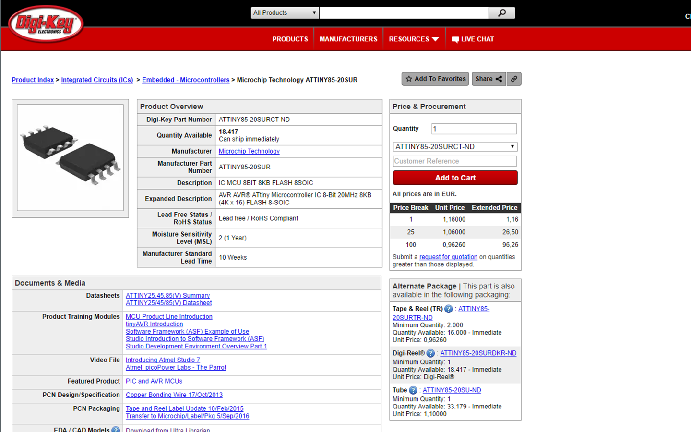
Task: Open the Products menu
Action: click(290, 39)
